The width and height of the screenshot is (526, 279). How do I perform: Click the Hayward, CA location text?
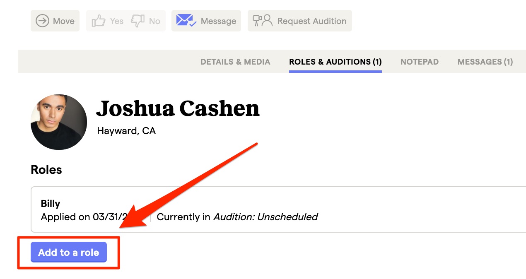point(126,131)
